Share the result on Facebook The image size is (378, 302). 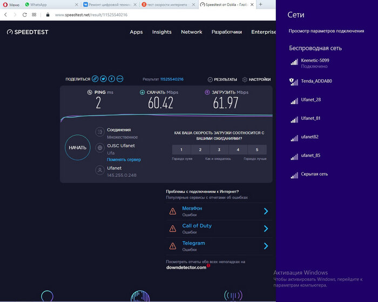(x=112, y=79)
